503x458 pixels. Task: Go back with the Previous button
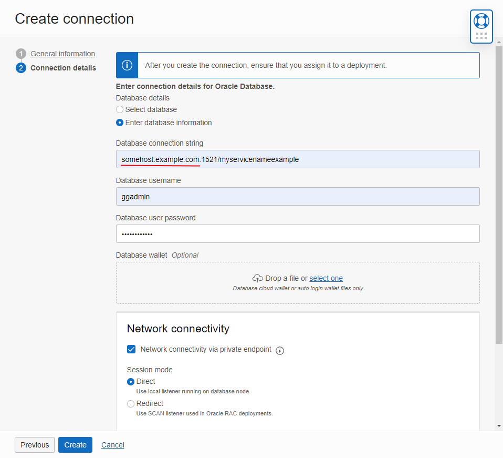point(35,445)
